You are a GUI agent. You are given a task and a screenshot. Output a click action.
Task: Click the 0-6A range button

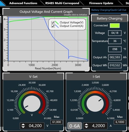75,126
